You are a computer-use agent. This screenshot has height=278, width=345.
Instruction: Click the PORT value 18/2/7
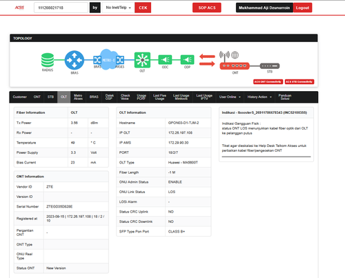(173, 152)
